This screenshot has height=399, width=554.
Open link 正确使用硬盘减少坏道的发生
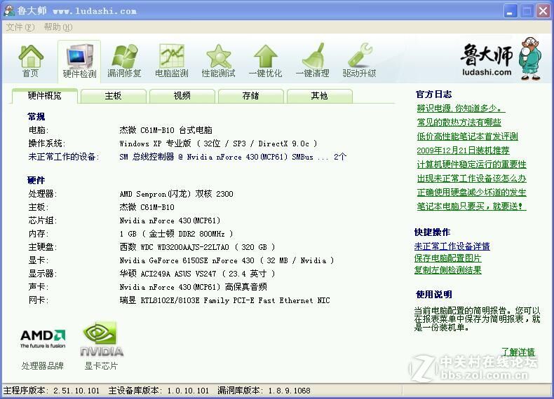[x=471, y=192]
